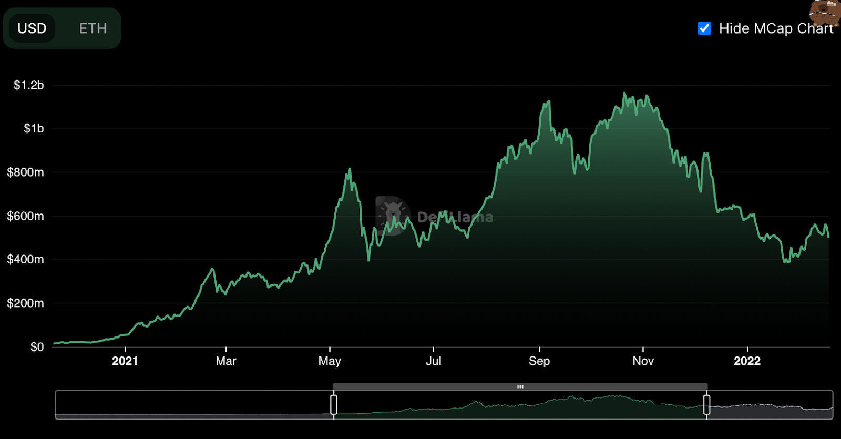Click the grip bar above the range selection
The width and height of the screenshot is (841, 439).
[x=520, y=386]
